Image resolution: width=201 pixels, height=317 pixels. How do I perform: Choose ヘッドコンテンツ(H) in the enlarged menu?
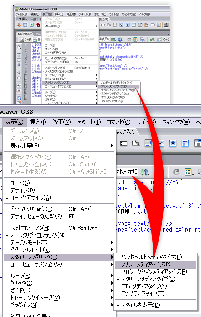tap(59, 228)
